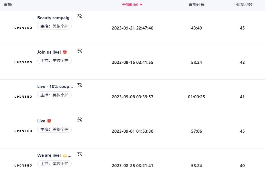Click the pink sort arrow beside 开播时间
The image size is (265, 178).
click(141, 5)
